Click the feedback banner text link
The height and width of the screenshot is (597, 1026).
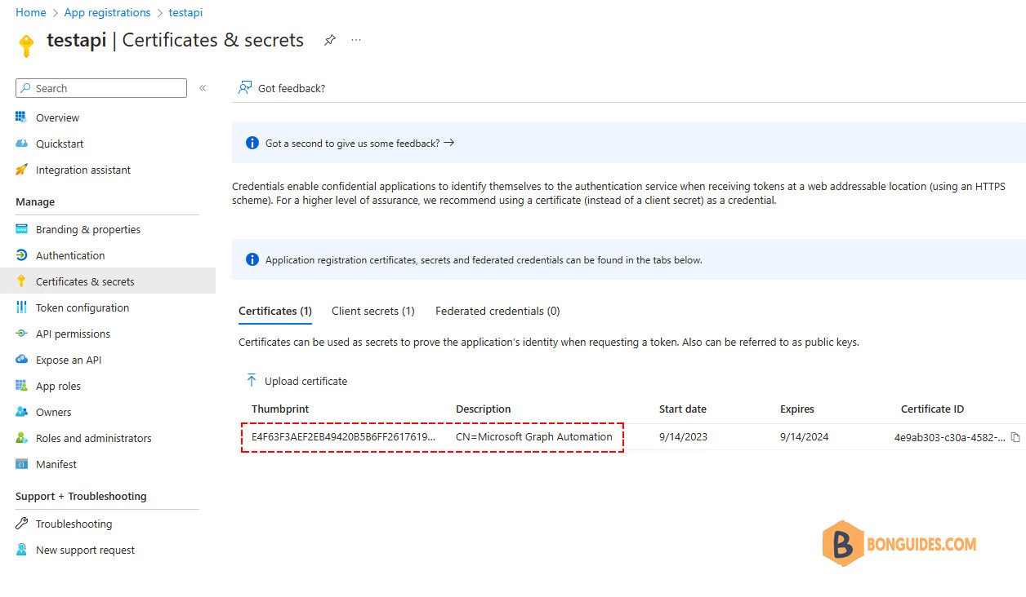click(x=352, y=143)
